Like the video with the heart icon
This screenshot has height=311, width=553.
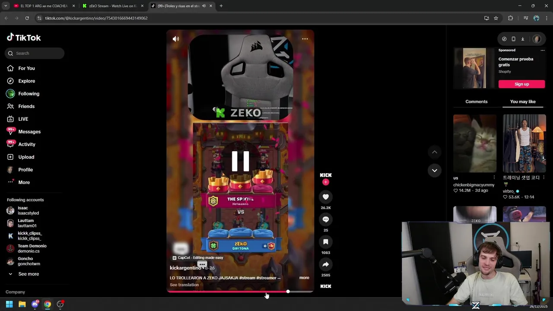[326, 197]
